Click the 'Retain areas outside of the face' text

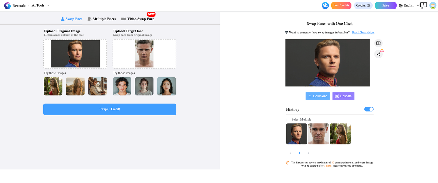[x=64, y=35]
